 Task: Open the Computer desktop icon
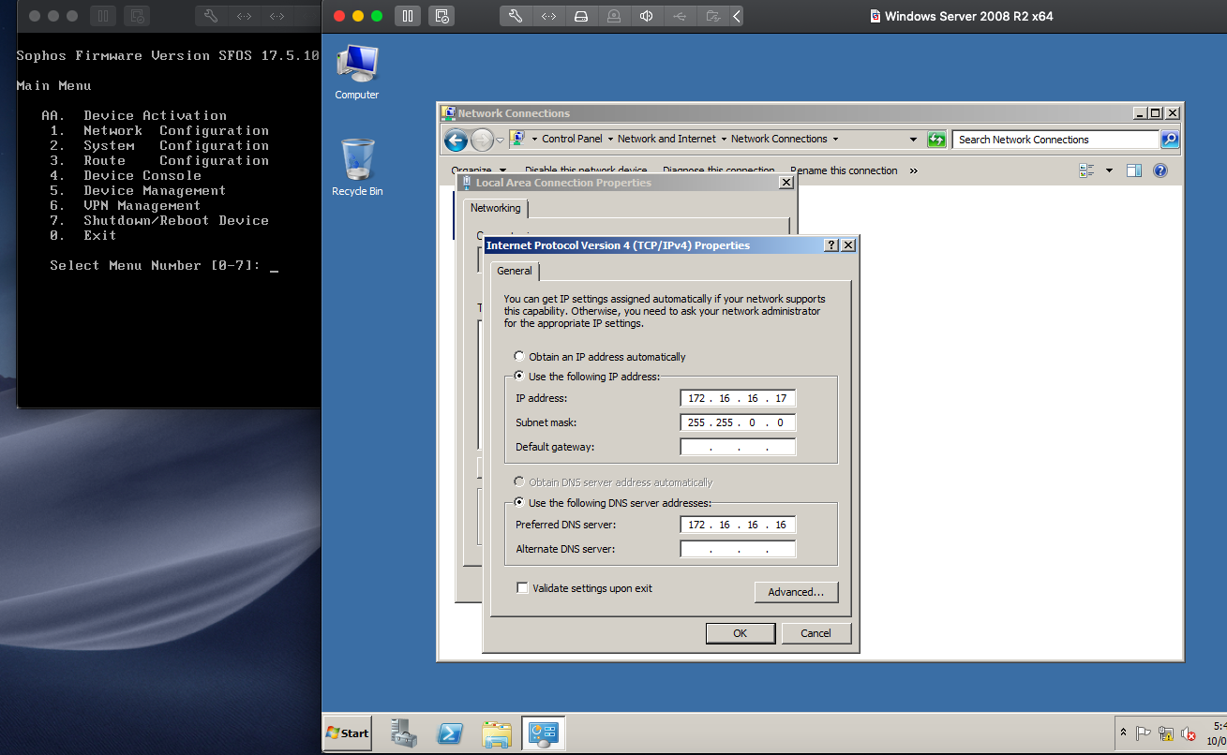coord(357,72)
